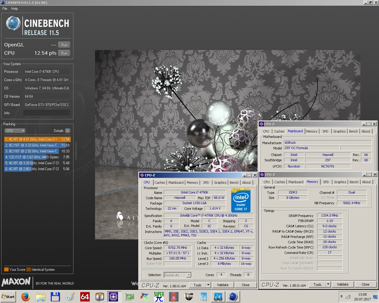The image size is (379, 303).
Task: Open the colorful triangle shape taskbar icon
Action: [144, 297]
